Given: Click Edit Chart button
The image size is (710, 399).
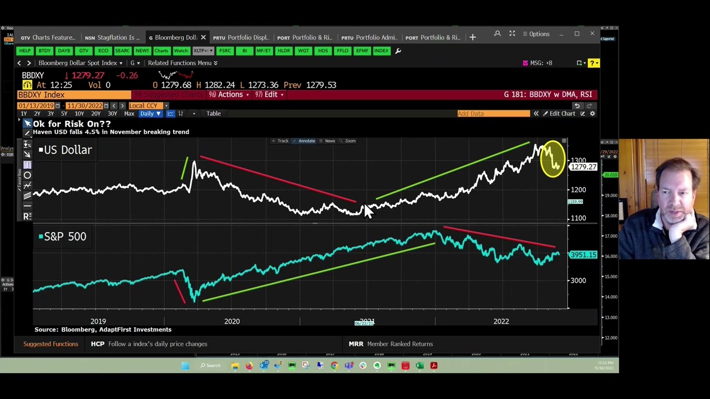Looking at the screenshot, I should (x=559, y=114).
